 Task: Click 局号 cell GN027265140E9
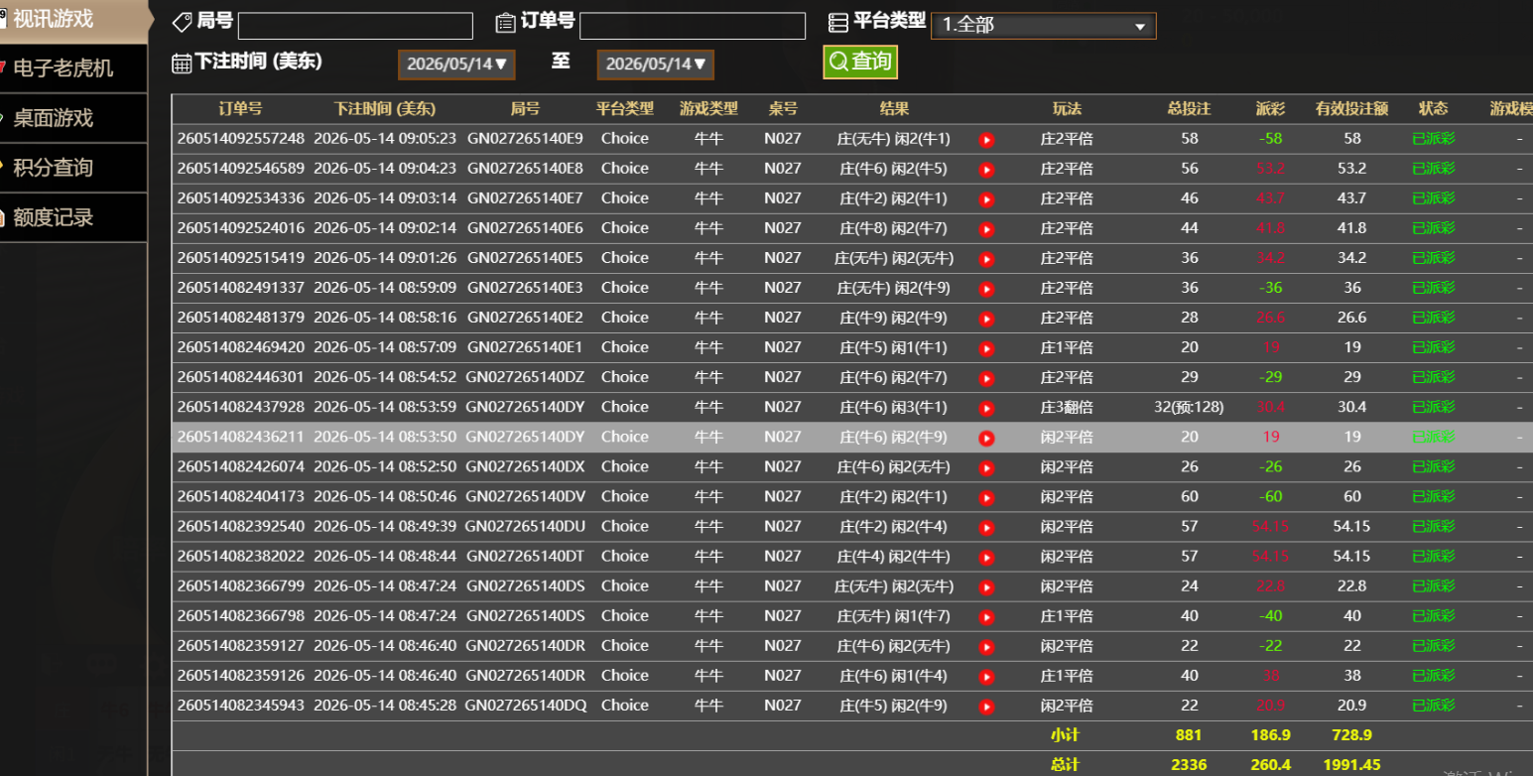click(525, 139)
